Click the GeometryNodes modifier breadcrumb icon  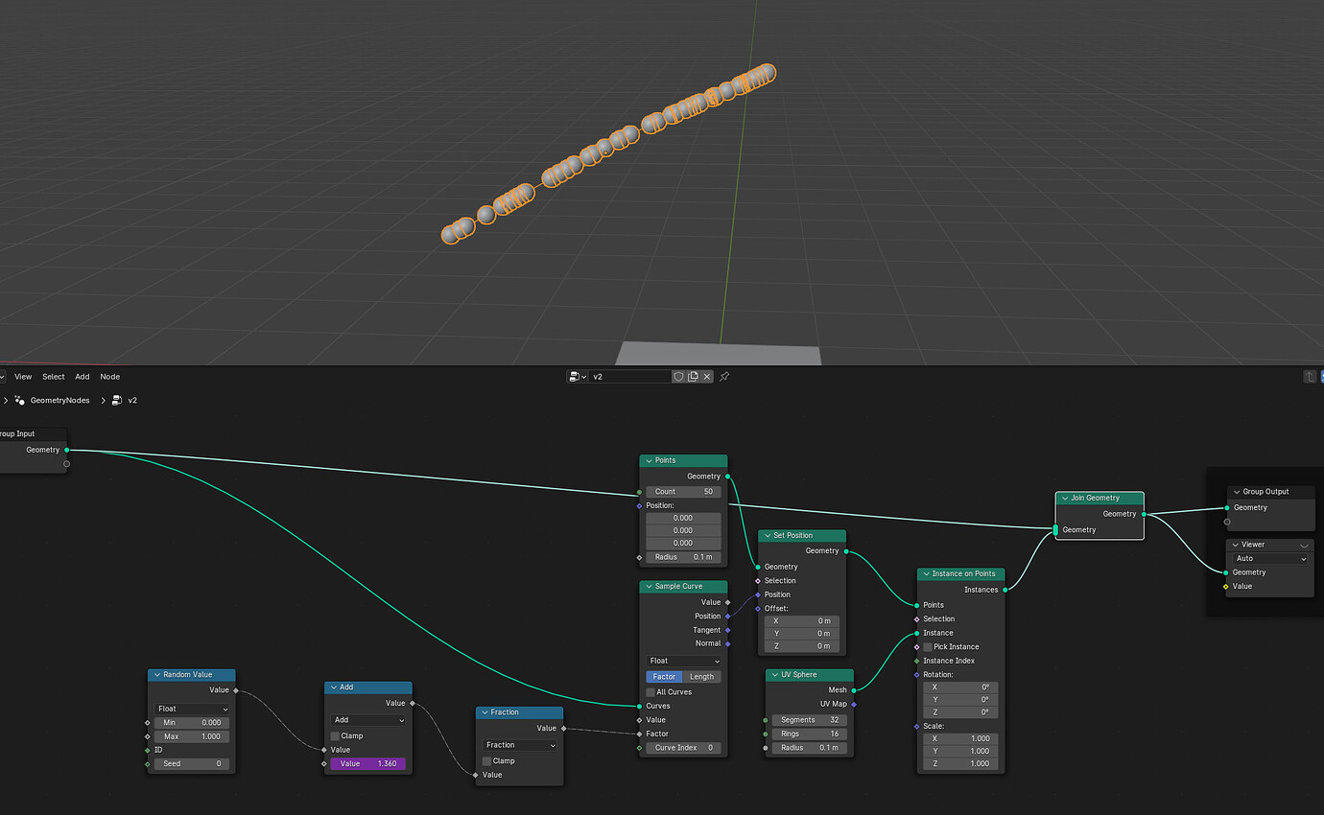pos(20,401)
